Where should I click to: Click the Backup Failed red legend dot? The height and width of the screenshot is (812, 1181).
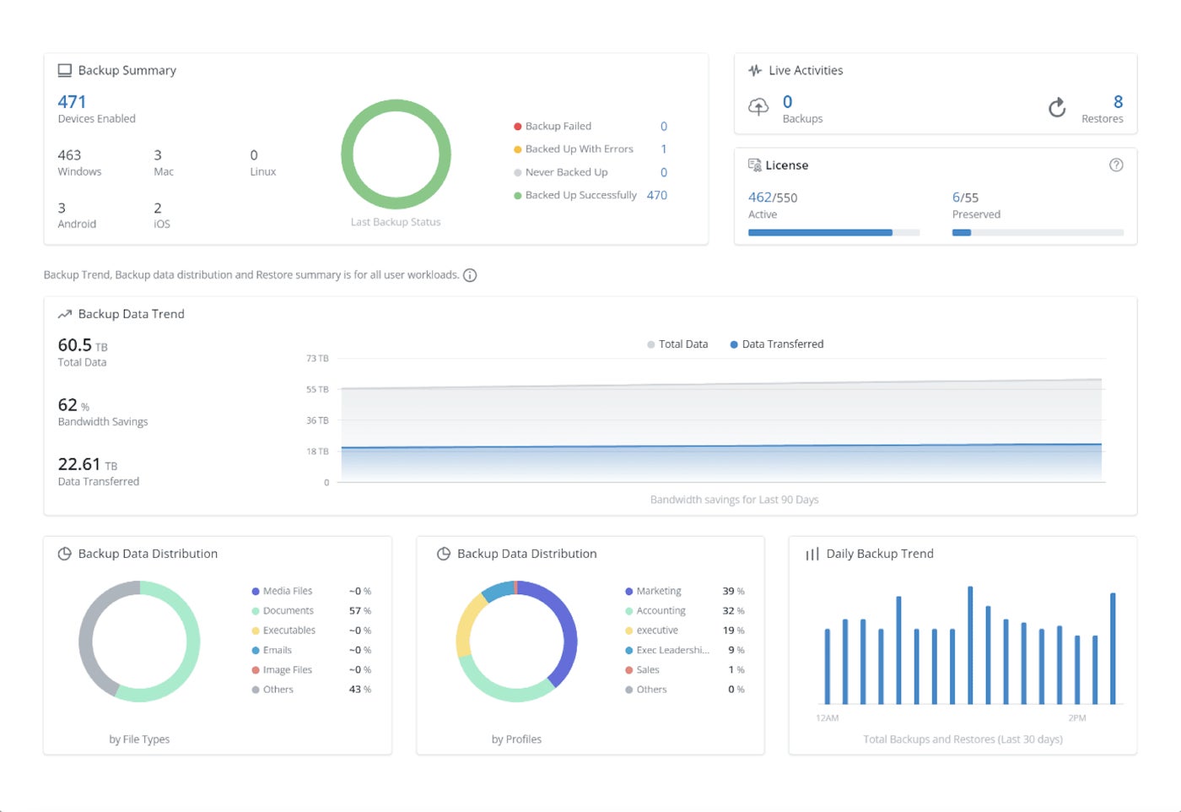[x=518, y=127]
